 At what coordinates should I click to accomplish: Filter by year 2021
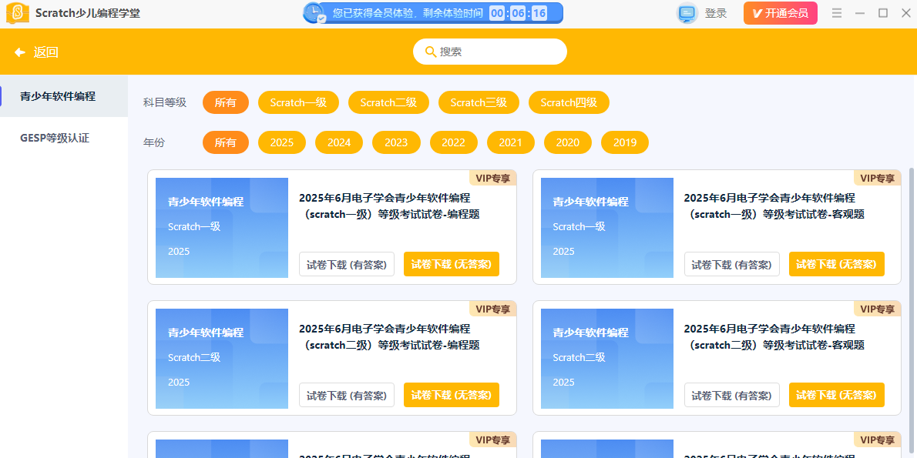coord(511,142)
